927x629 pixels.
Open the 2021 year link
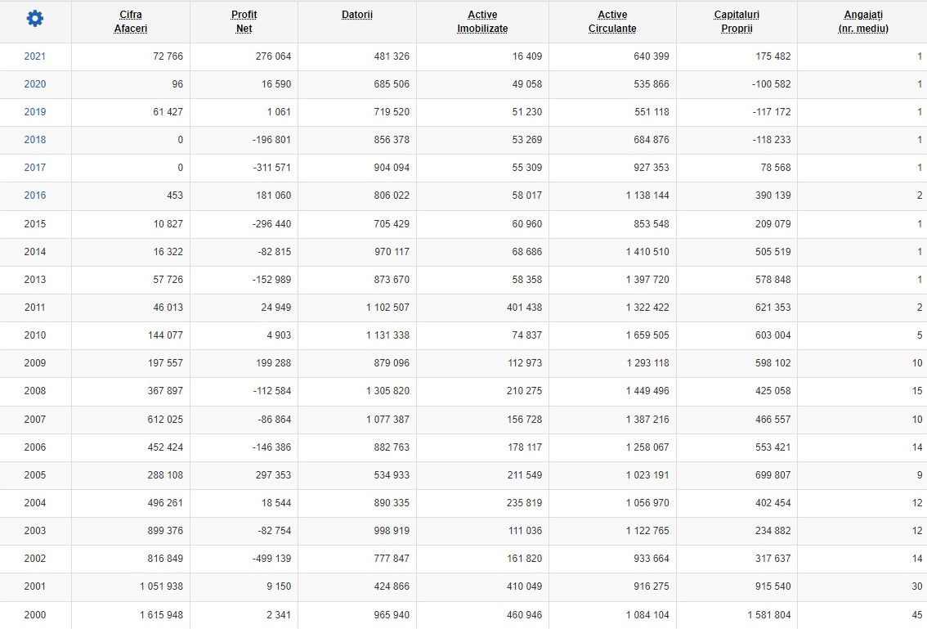(35, 56)
